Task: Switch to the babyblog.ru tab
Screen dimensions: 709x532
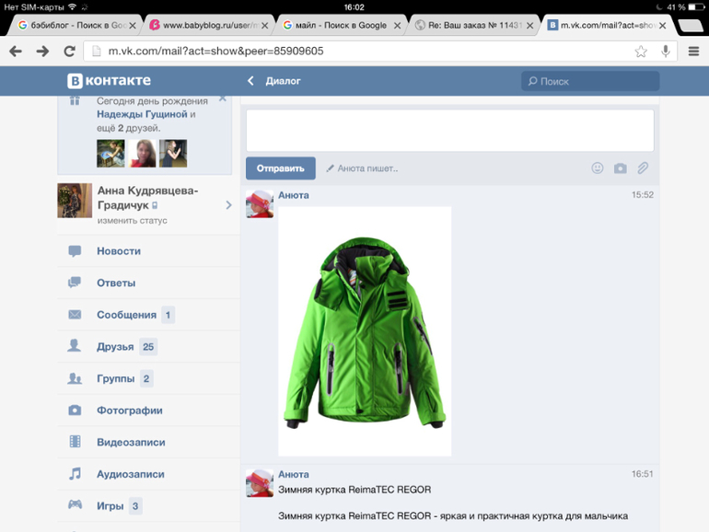Action: point(207,25)
